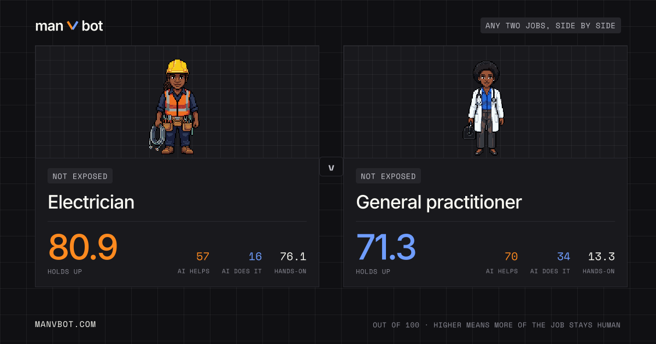Select the 'Electrician' job title

pyautogui.click(x=91, y=203)
